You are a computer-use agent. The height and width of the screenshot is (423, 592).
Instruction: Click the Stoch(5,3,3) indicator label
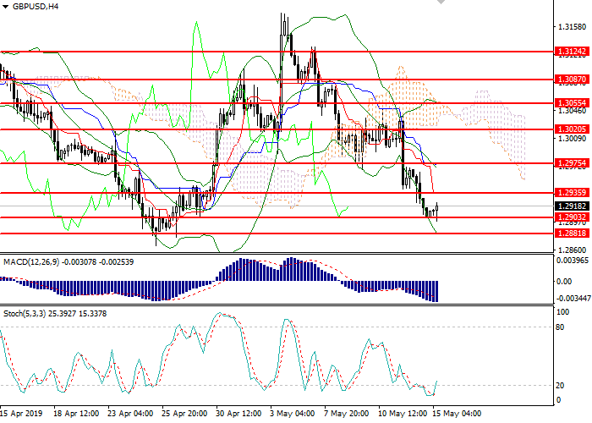pyautogui.click(x=21, y=314)
